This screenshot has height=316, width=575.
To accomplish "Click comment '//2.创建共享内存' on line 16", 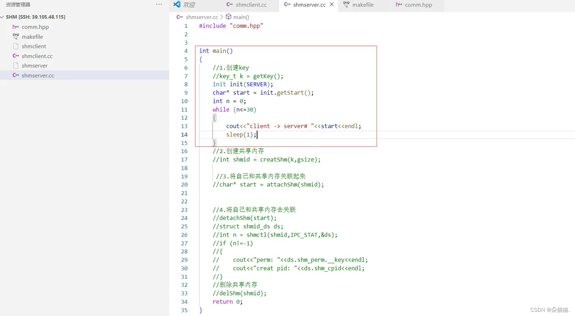I will 238,151.
